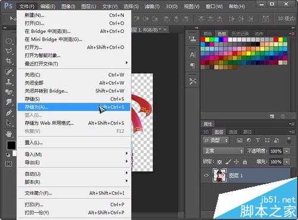Open the Swatches panel options menu
Screen dimensions: 298x220
pos(293,33)
